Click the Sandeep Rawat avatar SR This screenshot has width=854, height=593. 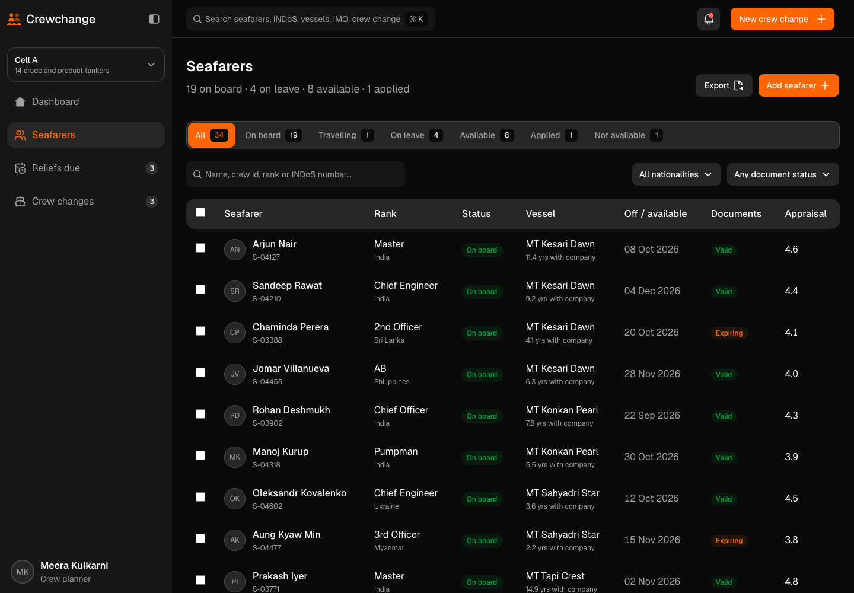235,291
